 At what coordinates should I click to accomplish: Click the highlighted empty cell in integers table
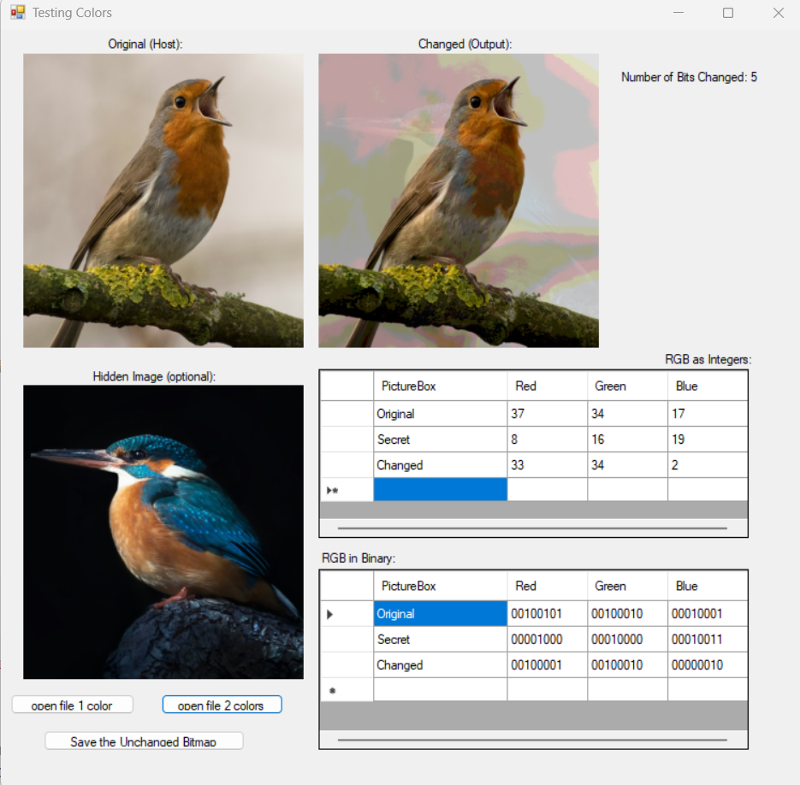pyautogui.click(x=440, y=490)
